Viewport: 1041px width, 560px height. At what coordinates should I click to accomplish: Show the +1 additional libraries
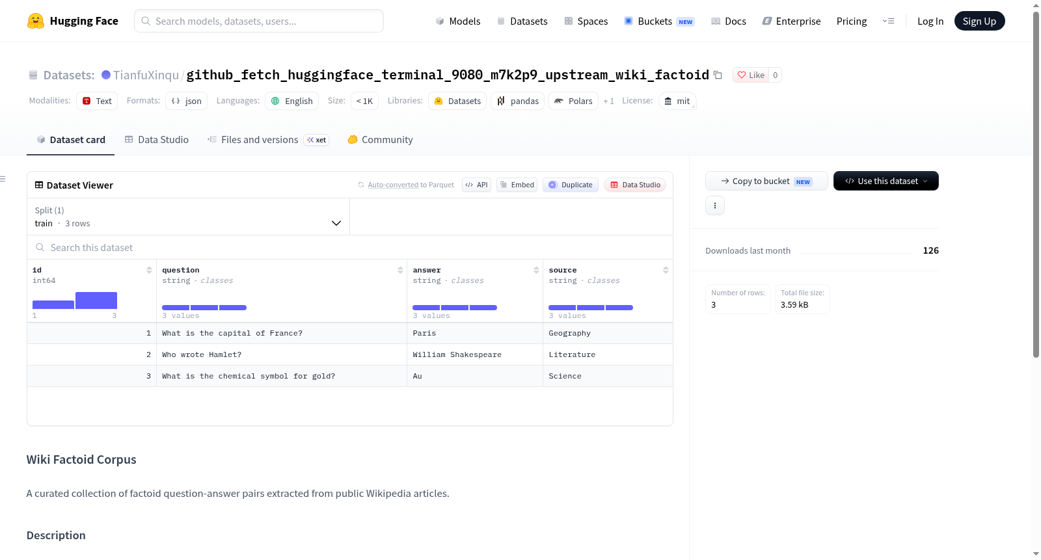(x=609, y=101)
